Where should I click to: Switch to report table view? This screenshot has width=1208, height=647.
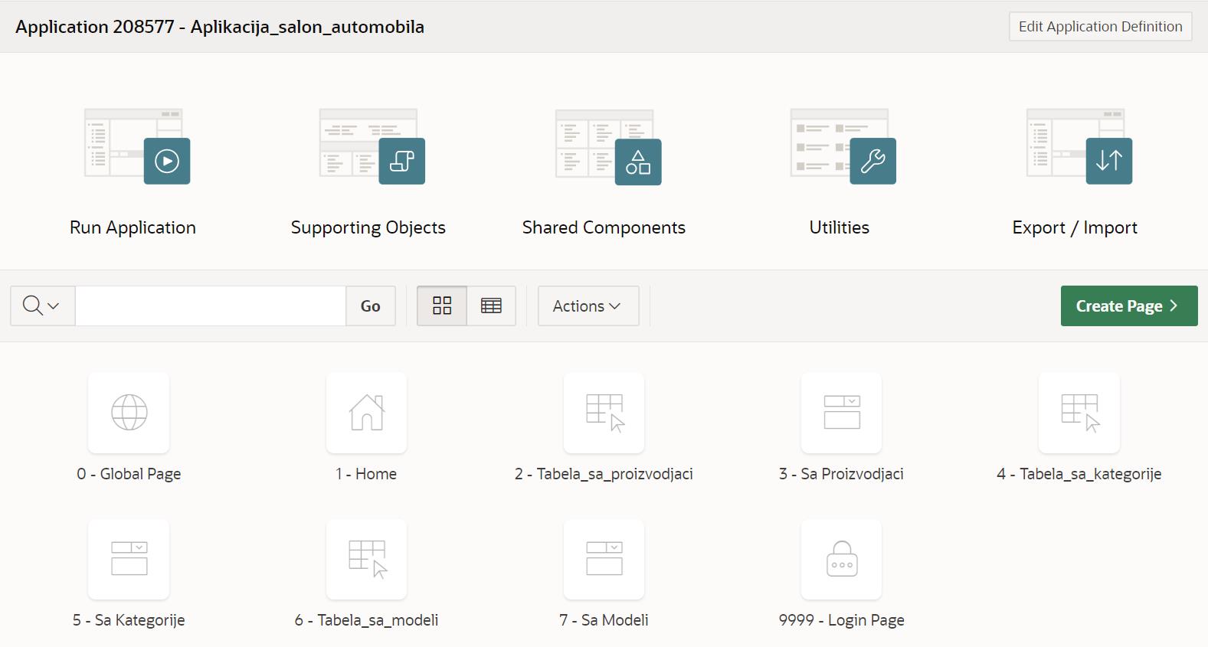491,306
